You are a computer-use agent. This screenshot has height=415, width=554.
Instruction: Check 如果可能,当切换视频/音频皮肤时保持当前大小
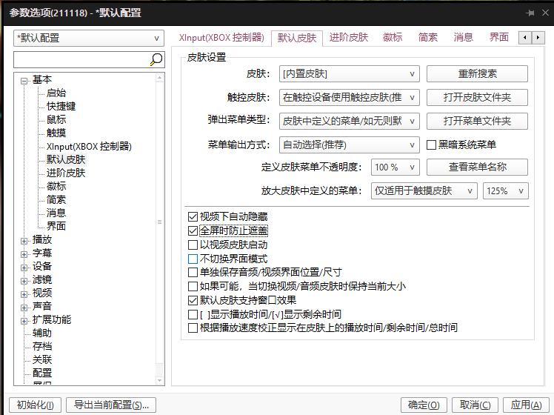pos(193,286)
